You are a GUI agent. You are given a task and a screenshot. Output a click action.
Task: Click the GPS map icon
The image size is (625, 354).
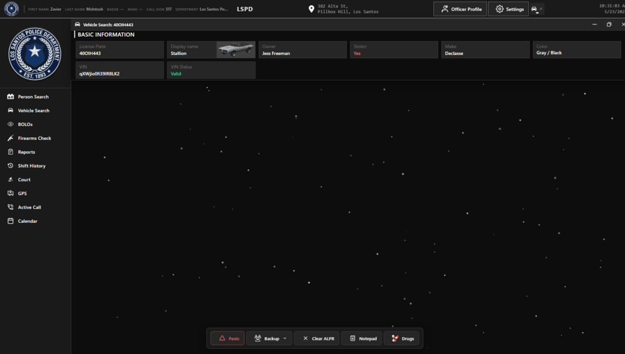(x=11, y=193)
